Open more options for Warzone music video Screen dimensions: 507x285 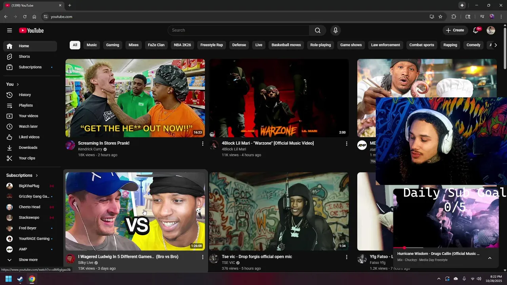(347, 143)
